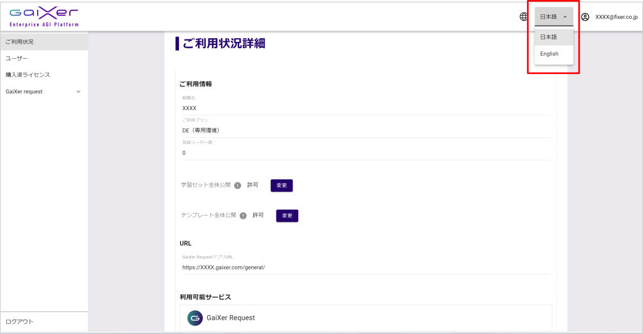Image resolution: width=643 pixels, height=334 pixels.
Task: Go to ユーザー in the sidebar
Action: point(17,58)
